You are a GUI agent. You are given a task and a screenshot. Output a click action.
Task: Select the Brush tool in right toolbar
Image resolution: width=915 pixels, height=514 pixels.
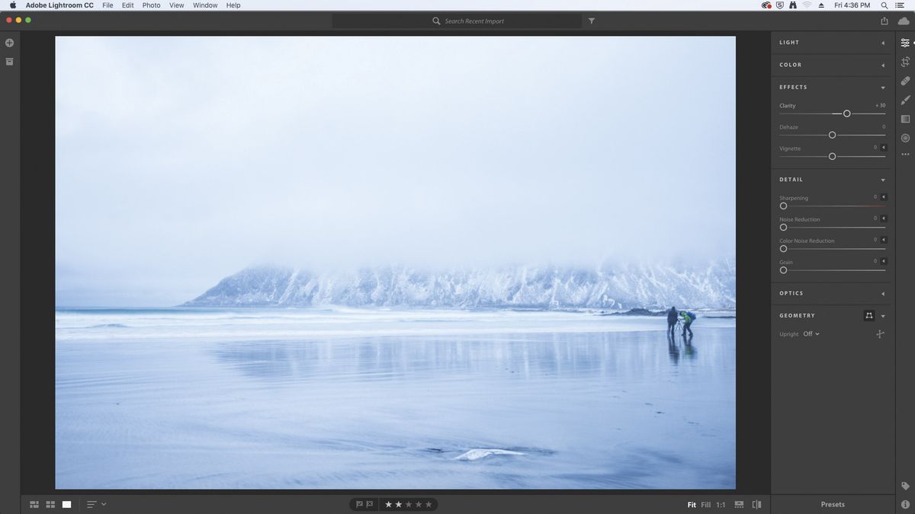tap(905, 100)
